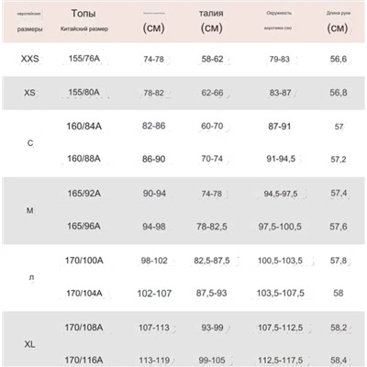Select the 160/84A size cell
The image size is (367, 367).
pos(84,126)
